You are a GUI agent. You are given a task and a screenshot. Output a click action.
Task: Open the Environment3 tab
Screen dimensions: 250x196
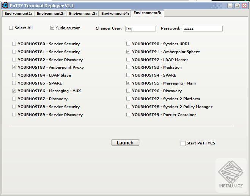(83, 14)
